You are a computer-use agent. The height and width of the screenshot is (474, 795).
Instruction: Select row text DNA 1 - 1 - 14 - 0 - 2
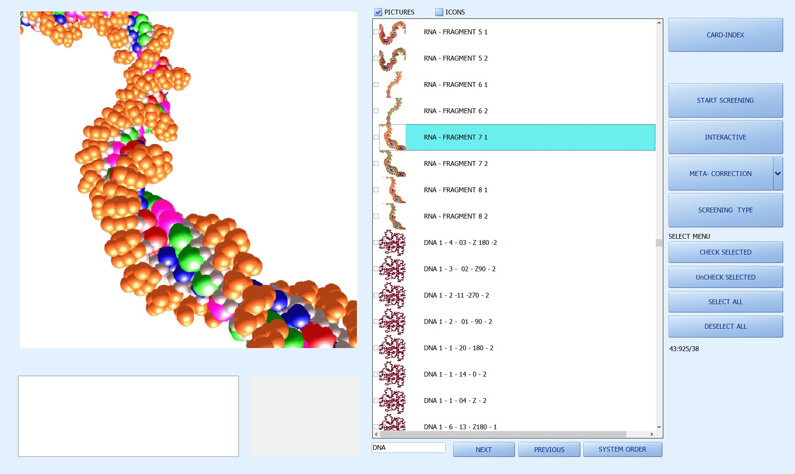pyautogui.click(x=455, y=374)
